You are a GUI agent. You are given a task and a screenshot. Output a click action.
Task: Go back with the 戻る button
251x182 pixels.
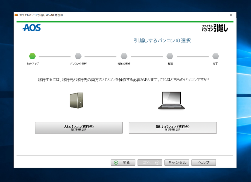[x=123, y=163]
